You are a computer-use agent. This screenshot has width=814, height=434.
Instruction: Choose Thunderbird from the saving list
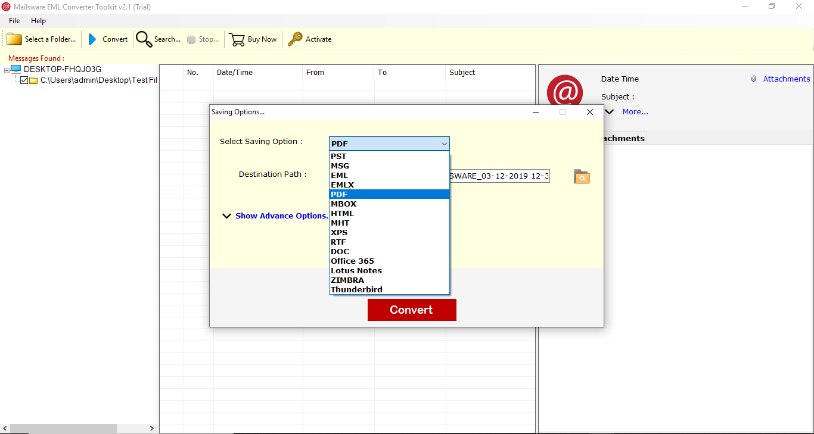click(389, 290)
